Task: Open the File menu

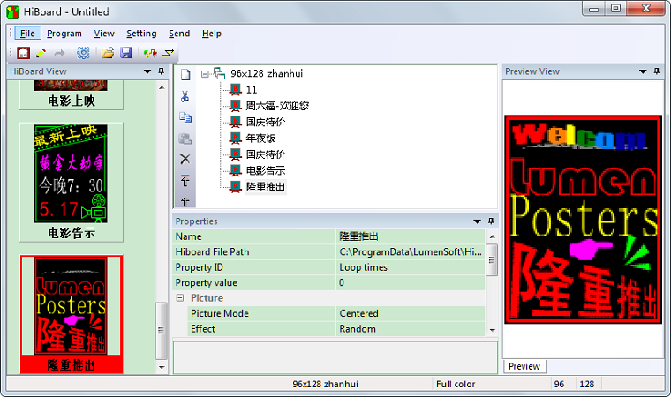Action: (28, 34)
